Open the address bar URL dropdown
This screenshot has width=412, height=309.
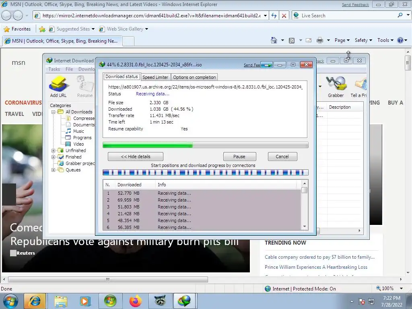click(265, 16)
